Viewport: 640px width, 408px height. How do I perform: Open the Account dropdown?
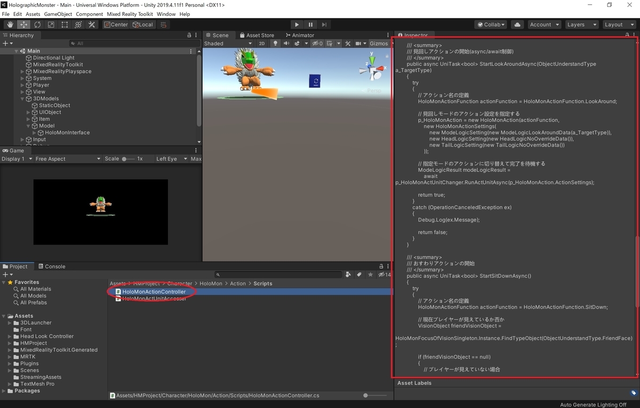pos(544,25)
